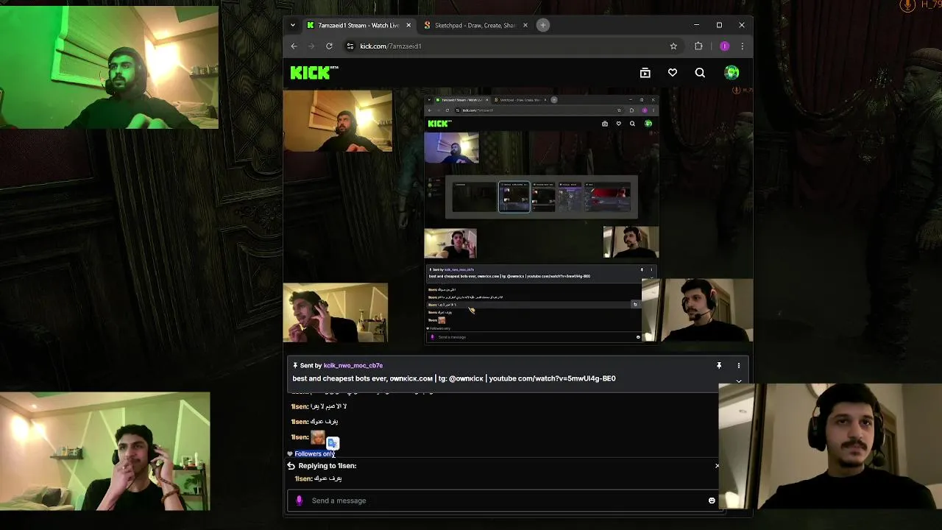Open a new browser tab
The height and width of the screenshot is (530, 942).
(543, 25)
